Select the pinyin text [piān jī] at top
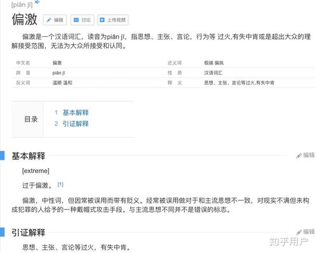This screenshot has width=317, height=253. point(22,5)
